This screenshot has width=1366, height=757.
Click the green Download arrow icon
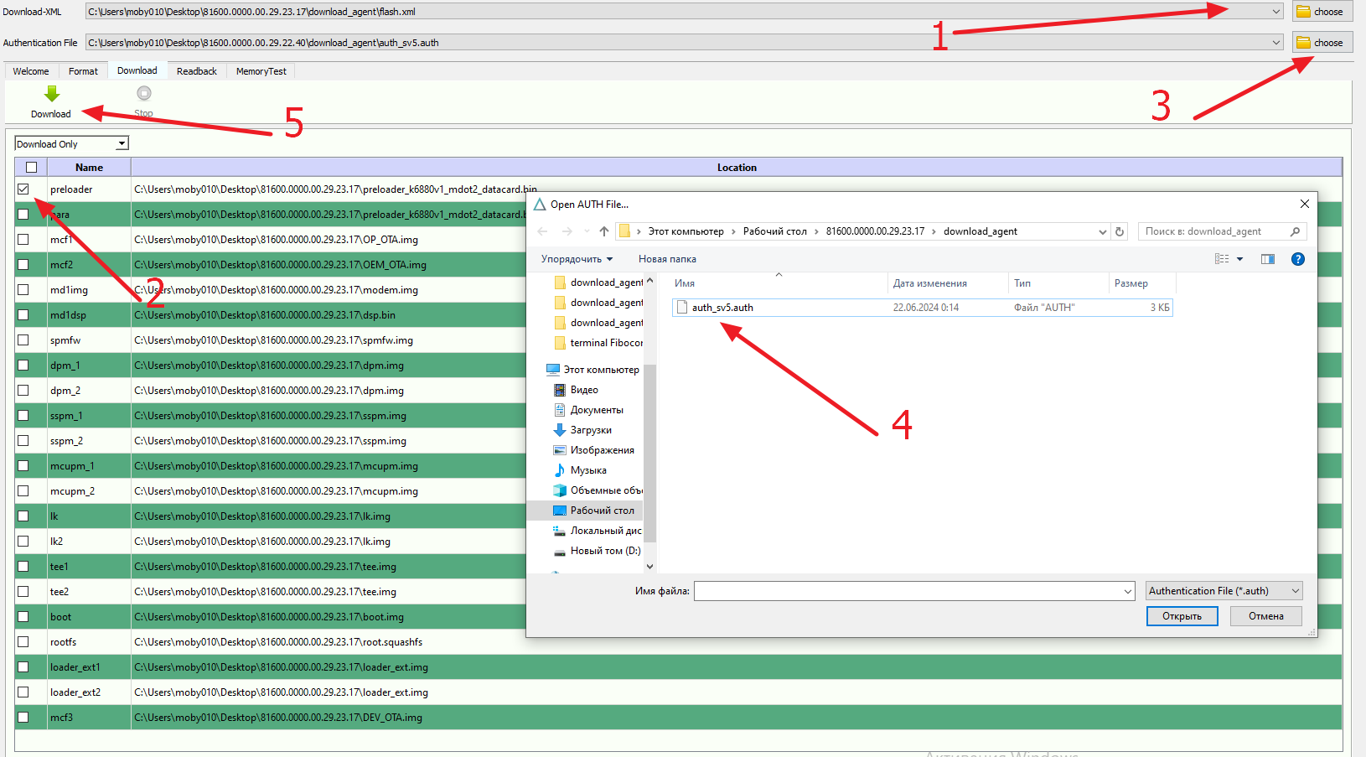tap(52, 93)
